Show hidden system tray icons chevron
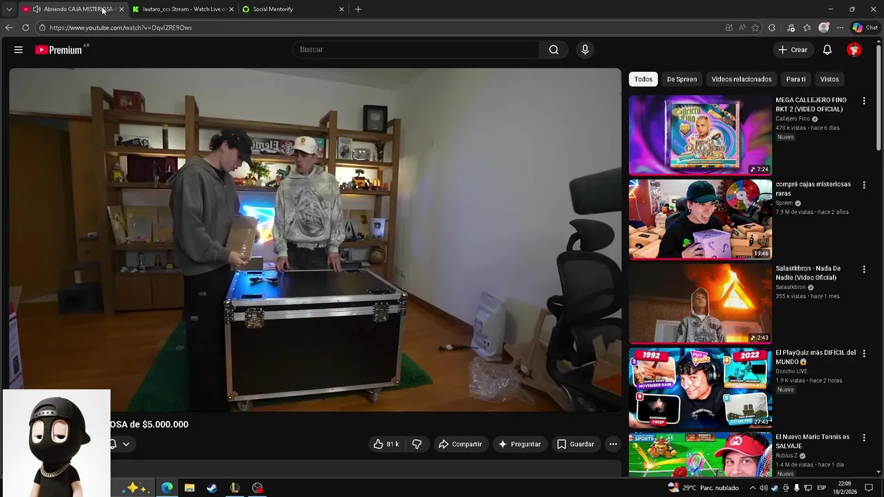The image size is (884, 497). [x=753, y=488]
